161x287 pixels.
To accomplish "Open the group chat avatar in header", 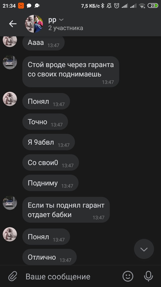I will (34, 24).
